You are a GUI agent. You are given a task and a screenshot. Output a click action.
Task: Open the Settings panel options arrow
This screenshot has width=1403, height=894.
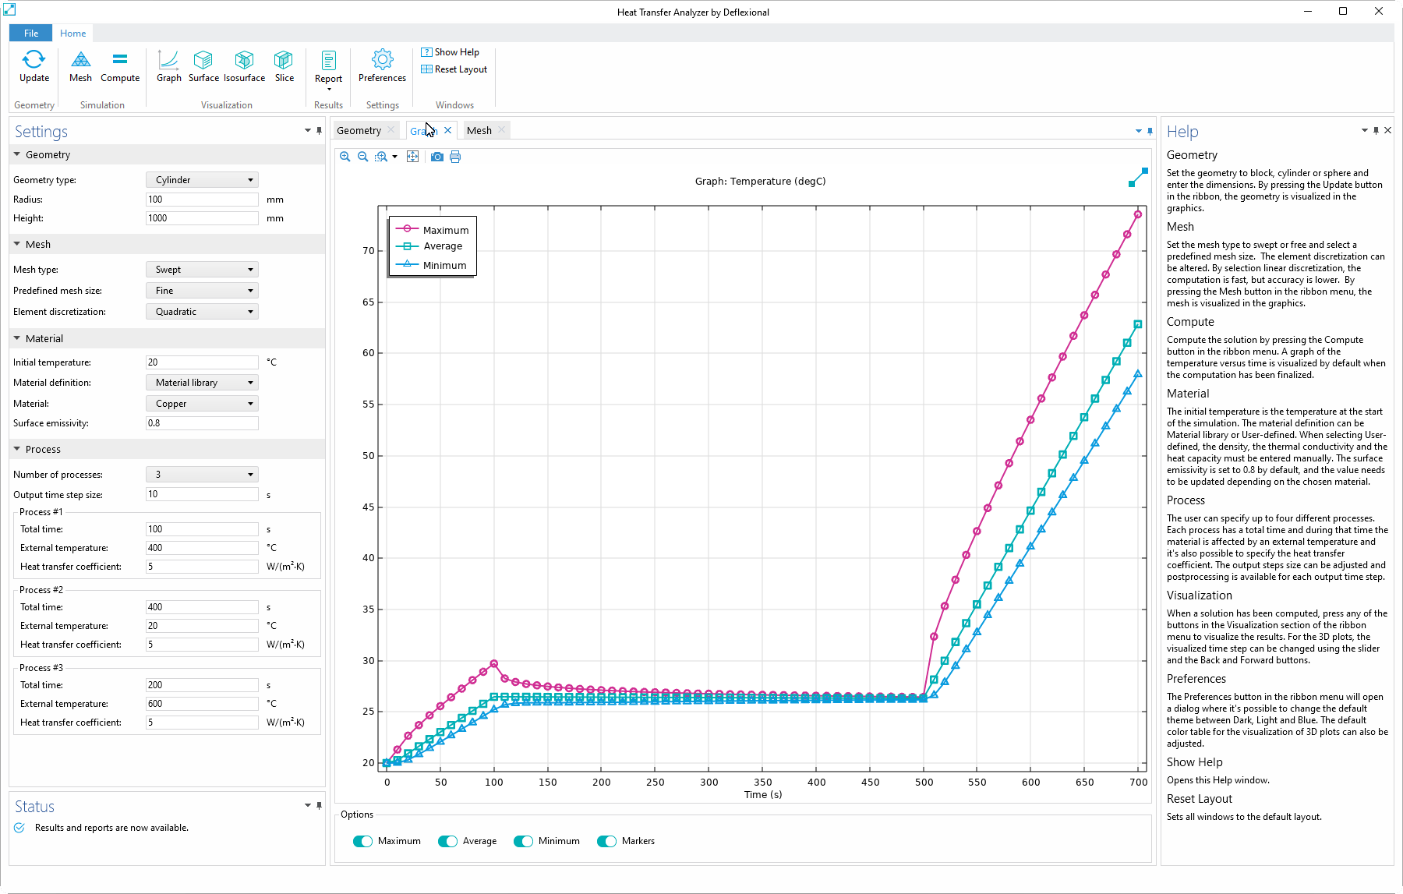(308, 130)
